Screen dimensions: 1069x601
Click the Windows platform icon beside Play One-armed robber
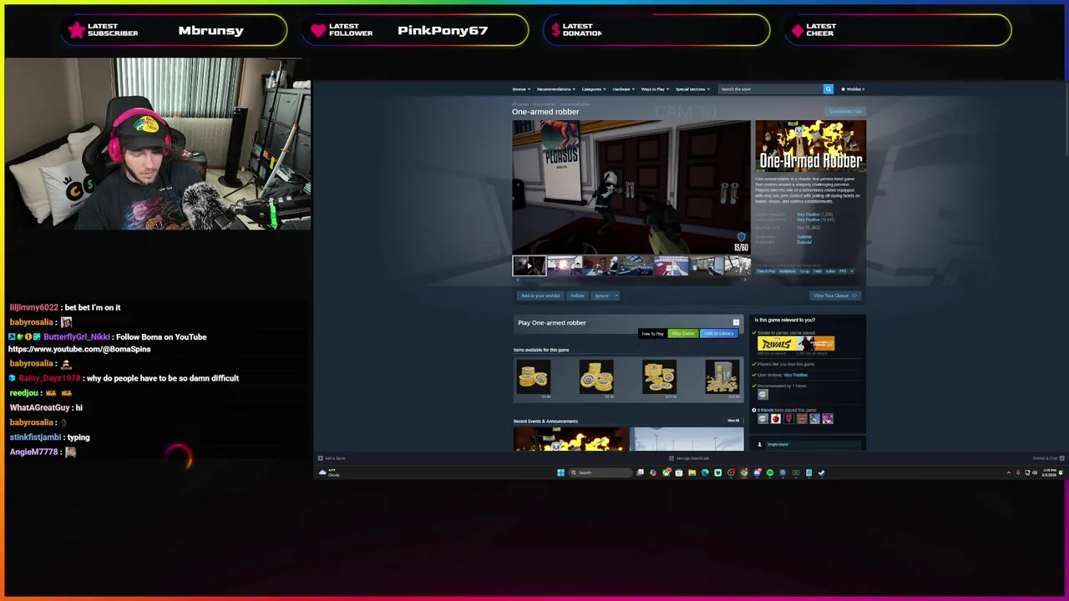[x=736, y=322]
